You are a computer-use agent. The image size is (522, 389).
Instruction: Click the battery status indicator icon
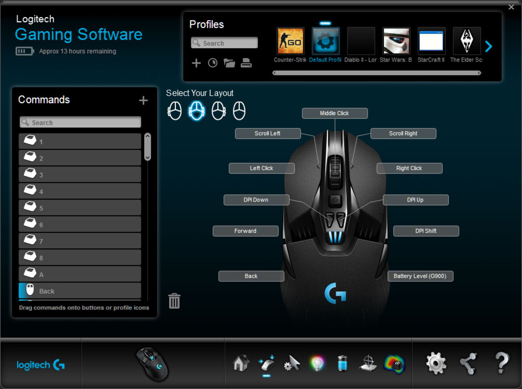25,51
